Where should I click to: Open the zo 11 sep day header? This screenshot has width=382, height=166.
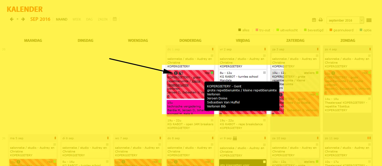coord(332,138)
